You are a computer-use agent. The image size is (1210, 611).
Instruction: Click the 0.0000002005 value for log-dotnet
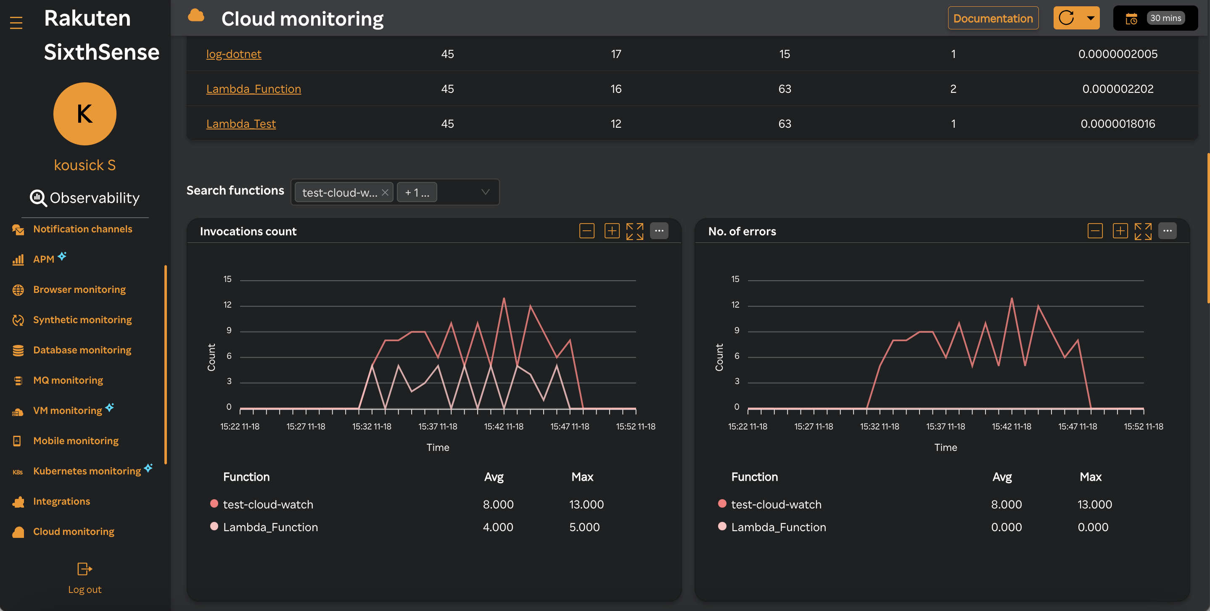click(1118, 54)
